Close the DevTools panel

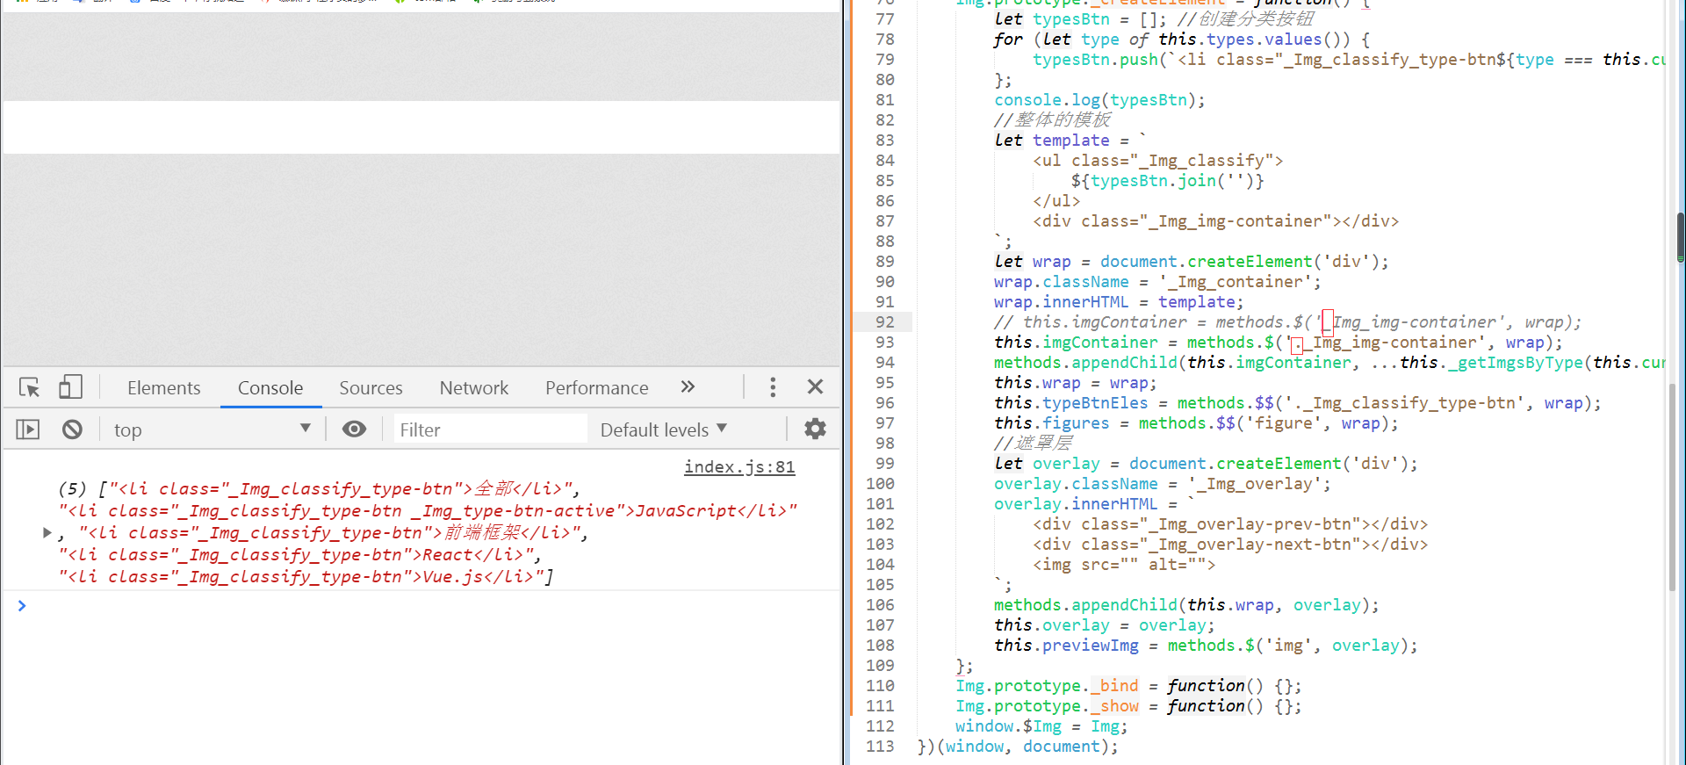point(815,386)
